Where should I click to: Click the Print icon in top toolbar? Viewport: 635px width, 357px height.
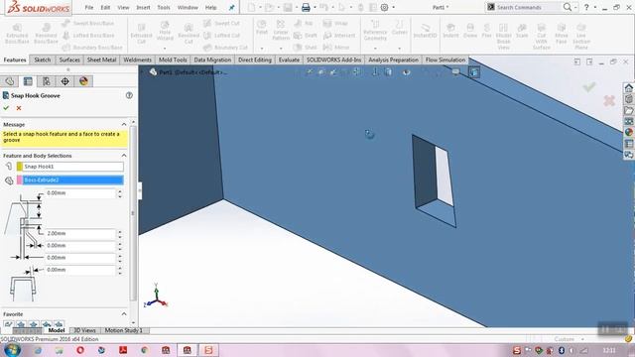[x=306, y=7]
